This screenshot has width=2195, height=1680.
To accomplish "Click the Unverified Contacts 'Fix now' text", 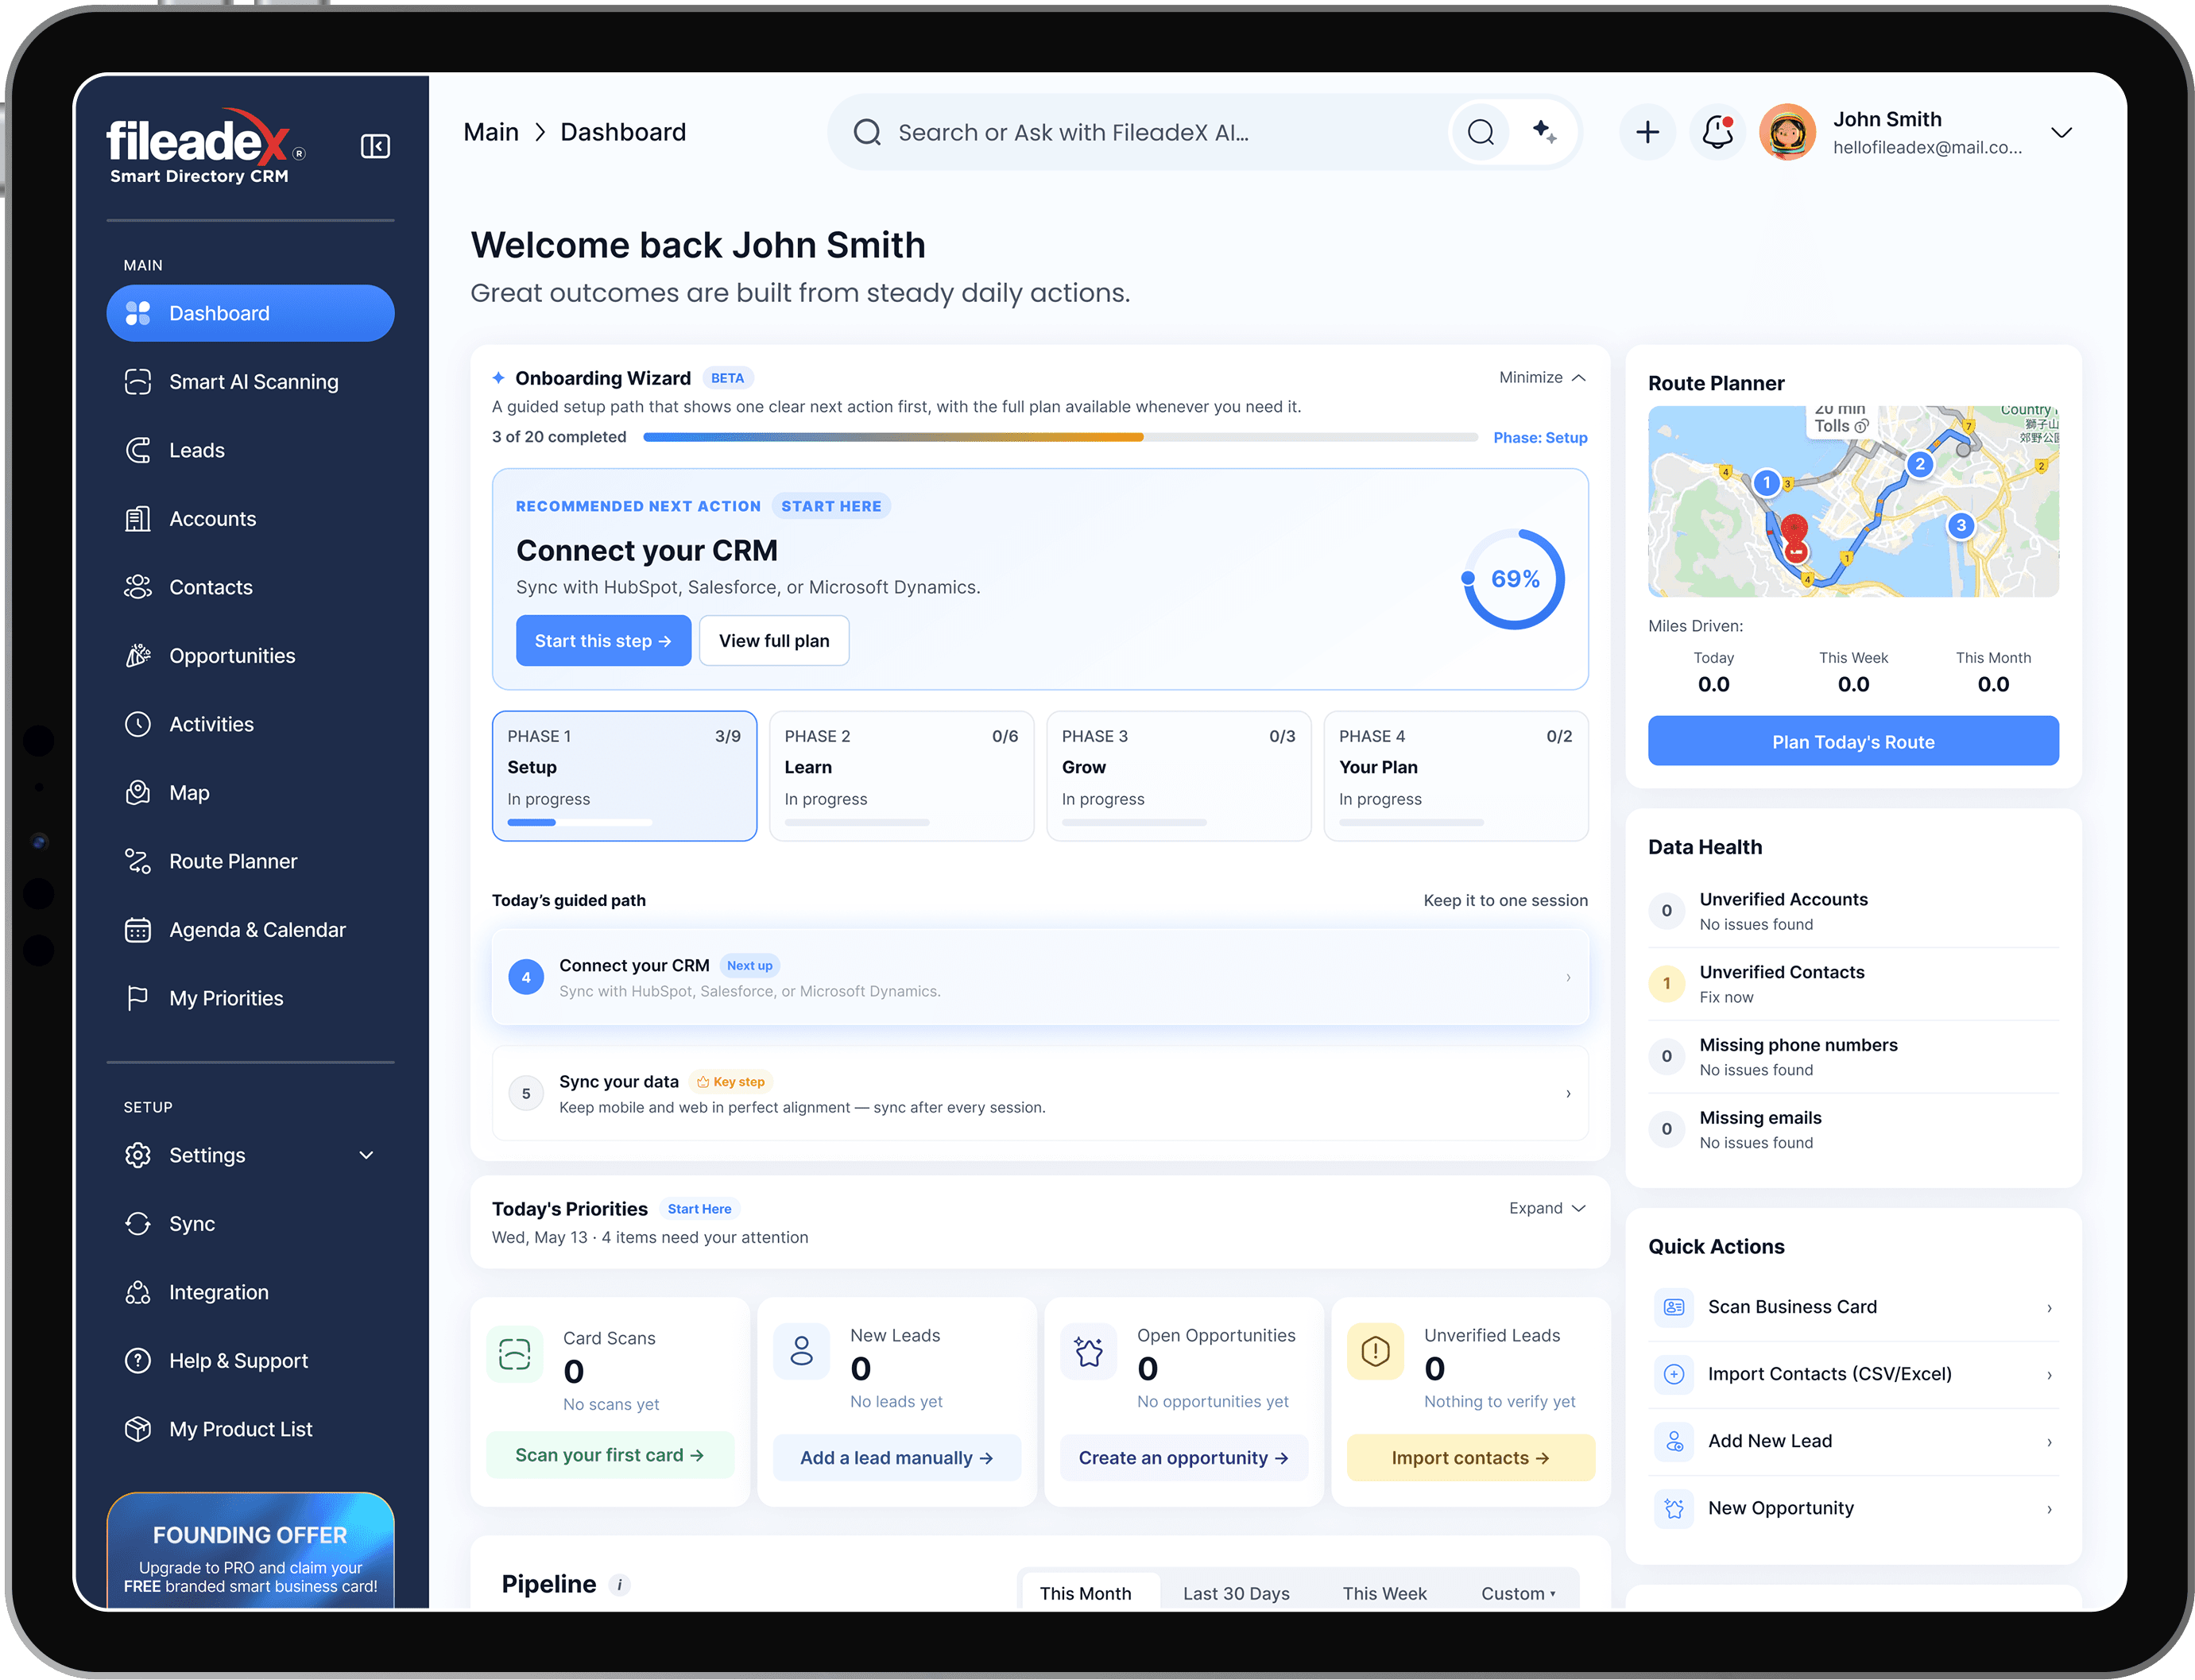I will (x=1726, y=997).
